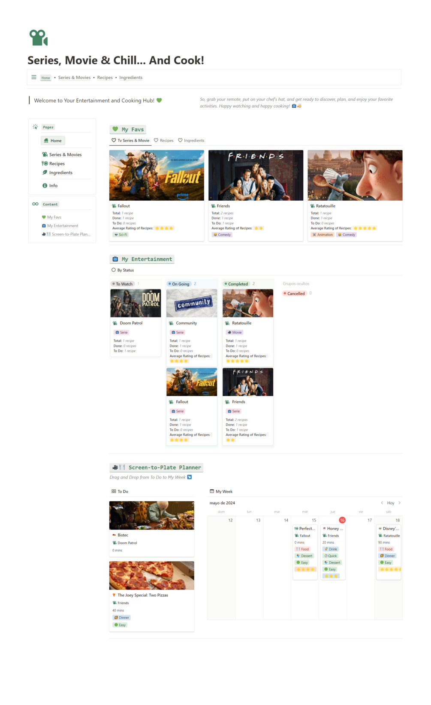The width and height of the screenshot is (431, 705).
Task: Select the To Do gallery view tab
Action: point(120,491)
